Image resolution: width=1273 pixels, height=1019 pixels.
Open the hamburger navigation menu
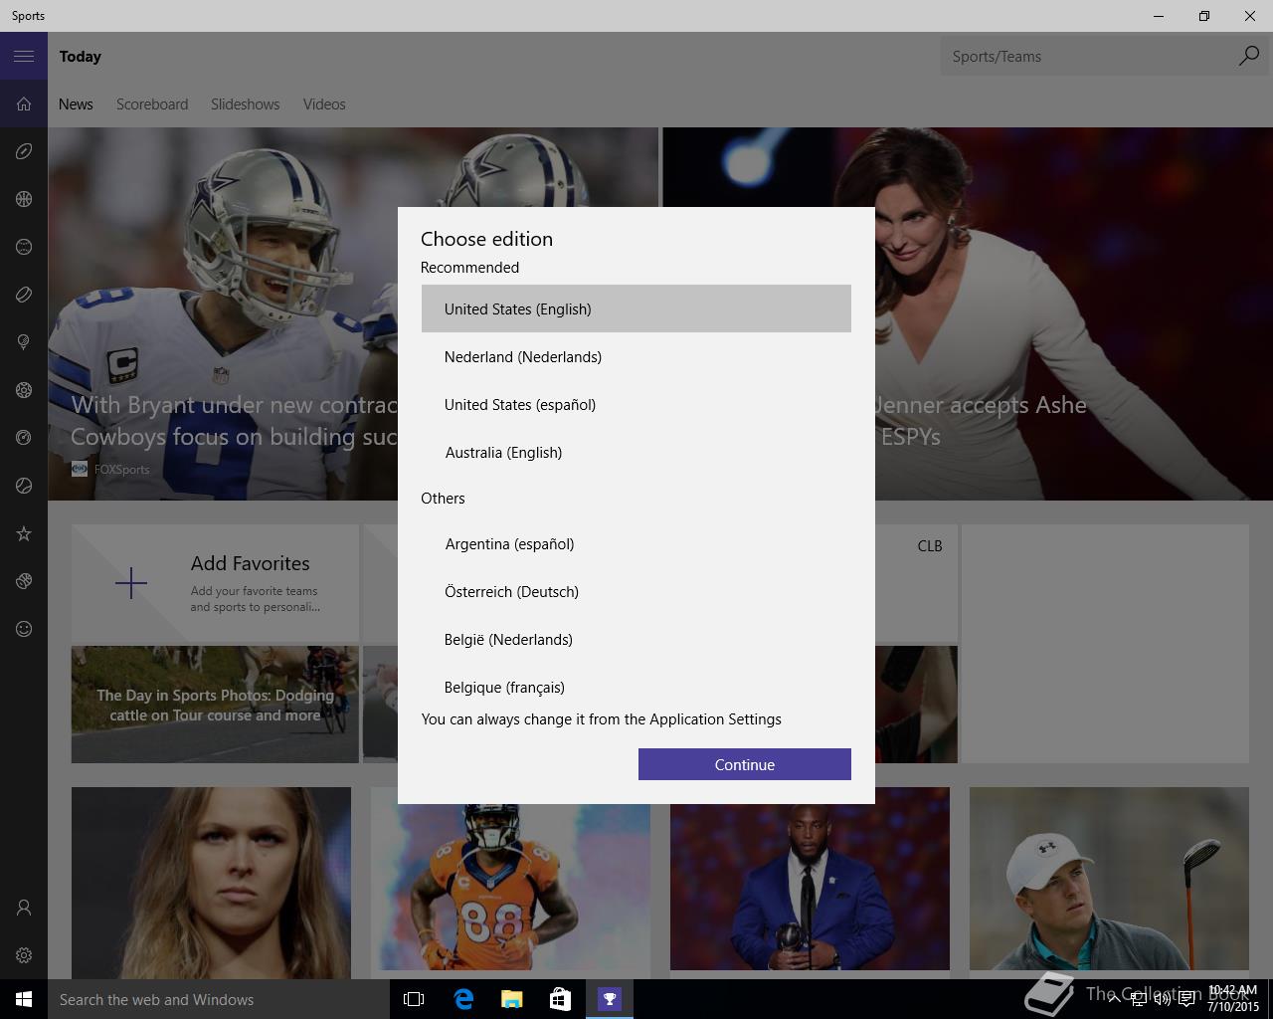click(24, 56)
